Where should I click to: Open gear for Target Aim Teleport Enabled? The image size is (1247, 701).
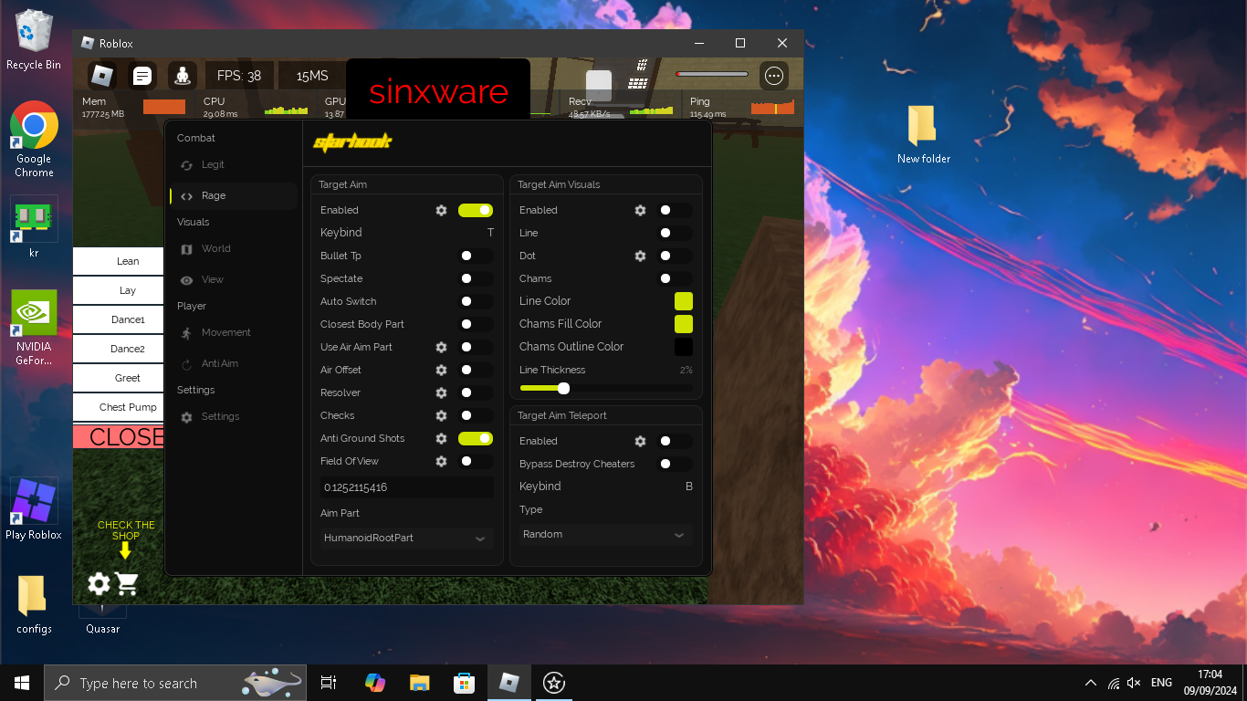click(x=640, y=441)
